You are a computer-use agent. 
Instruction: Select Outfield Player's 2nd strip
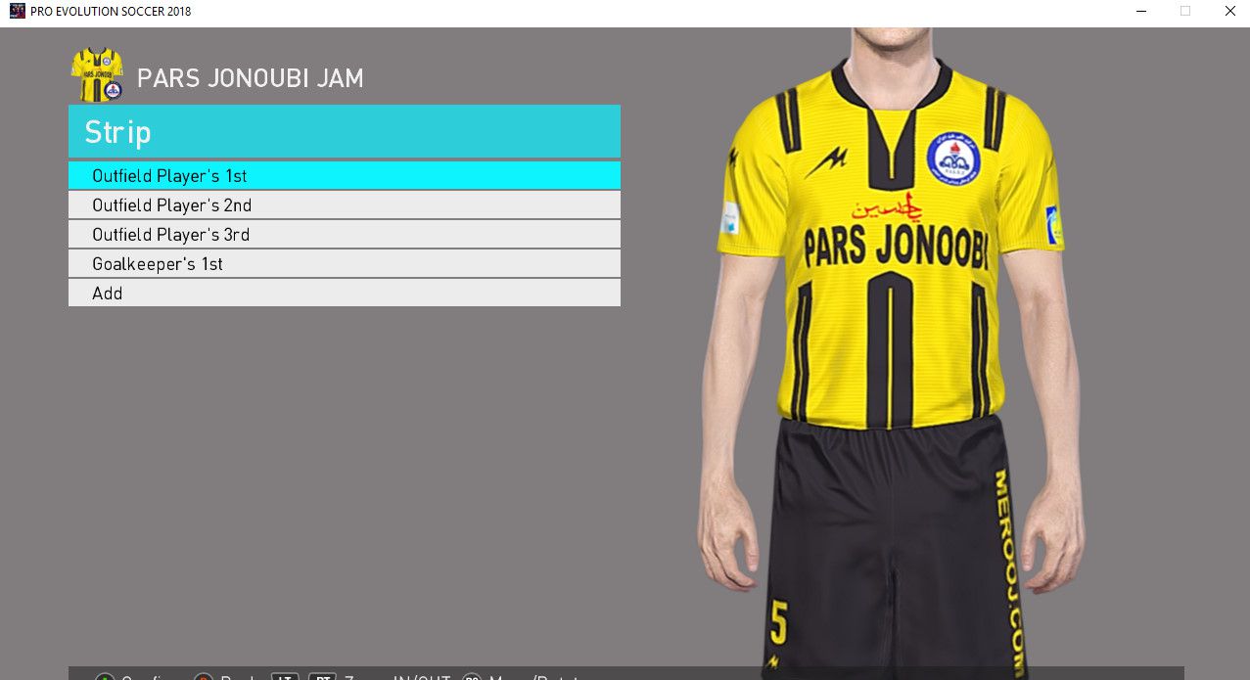click(344, 205)
